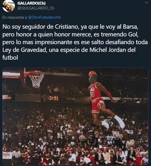This screenshot has width=151, height=166.
Task: Click the word 'futbol' ending the tweet
Action: point(10,58)
